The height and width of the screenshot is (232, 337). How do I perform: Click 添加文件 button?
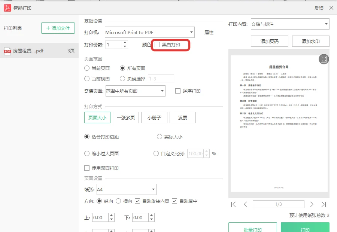pos(58,28)
